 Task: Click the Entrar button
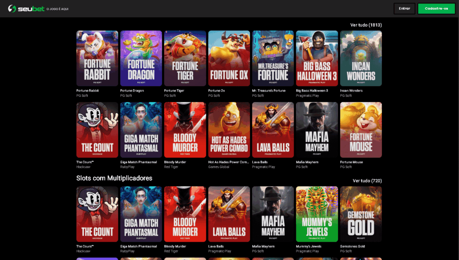coord(404,9)
